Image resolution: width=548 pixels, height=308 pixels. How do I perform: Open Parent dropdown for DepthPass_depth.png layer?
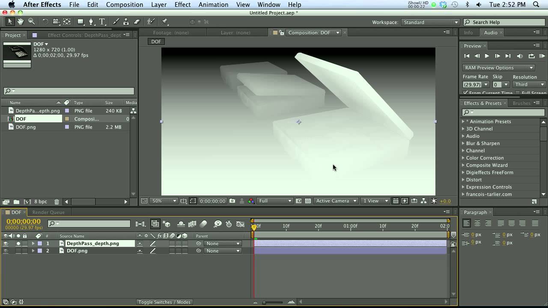223,243
